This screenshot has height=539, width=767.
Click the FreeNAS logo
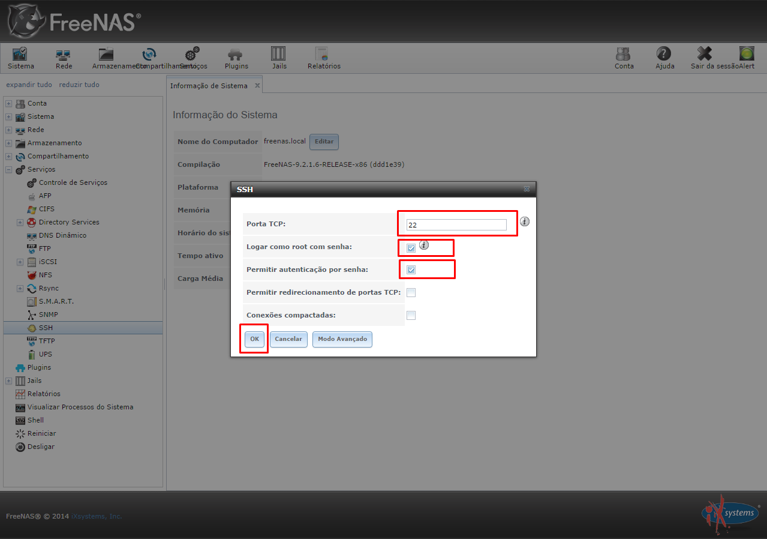tap(74, 21)
